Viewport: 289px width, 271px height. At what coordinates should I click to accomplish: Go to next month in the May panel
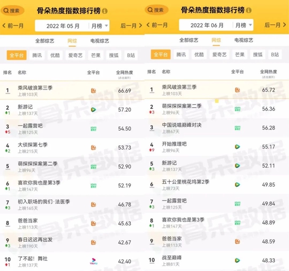[131, 26]
